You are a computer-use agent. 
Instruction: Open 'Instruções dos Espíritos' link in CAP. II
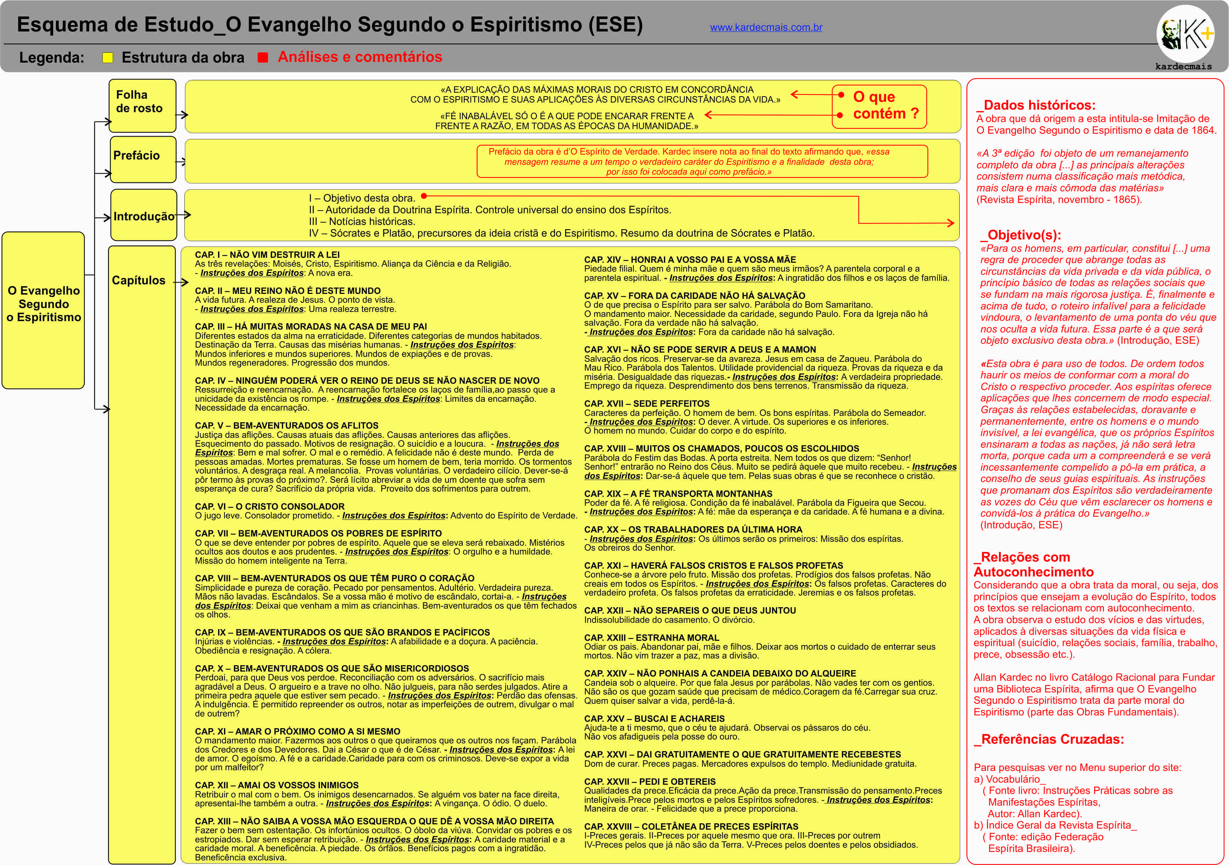click(x=252, y=309)
